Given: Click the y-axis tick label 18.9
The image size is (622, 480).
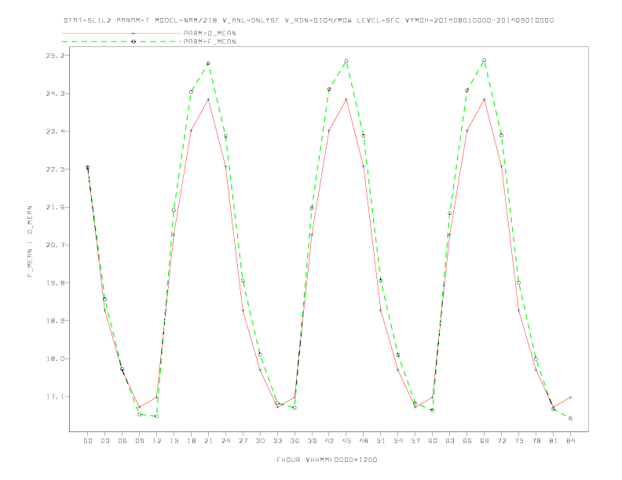Looking at the screenshot, I should tap(55, 321).
